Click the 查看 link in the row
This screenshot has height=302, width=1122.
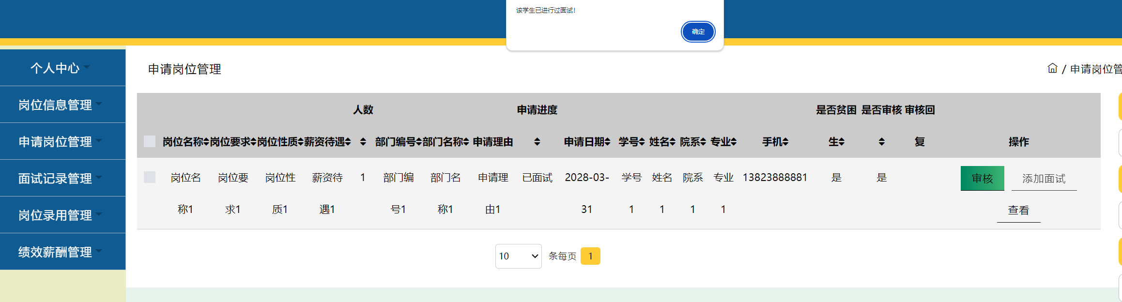point(1018,211)
